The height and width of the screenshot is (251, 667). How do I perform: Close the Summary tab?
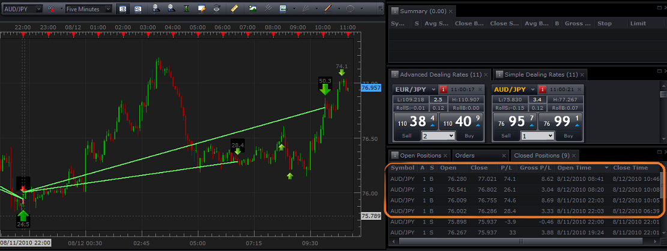tap(451, 11)
